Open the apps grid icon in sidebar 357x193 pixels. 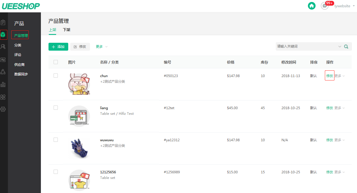click(3, 97)
